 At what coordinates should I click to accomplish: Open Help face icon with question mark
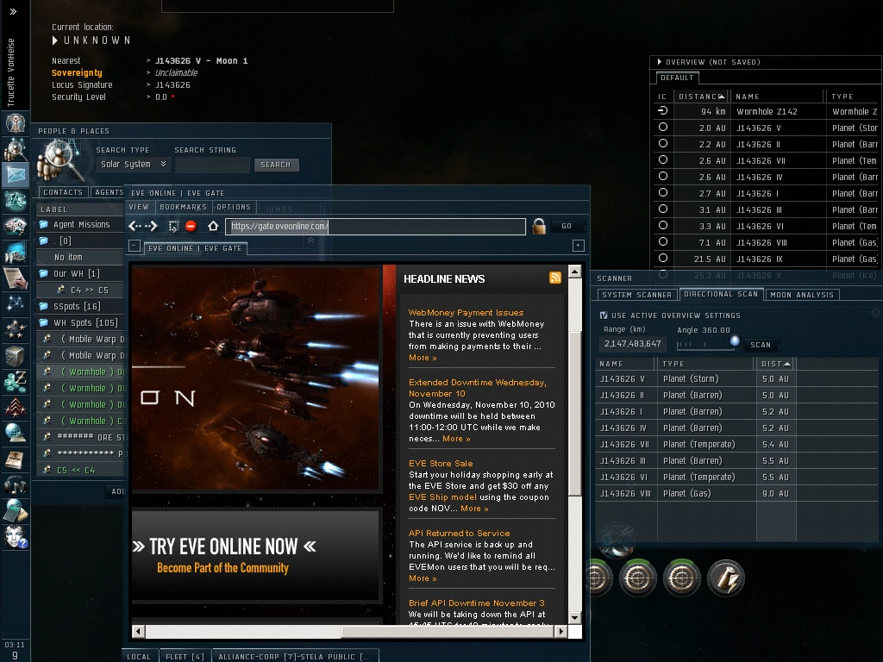(x=16, y=536)
